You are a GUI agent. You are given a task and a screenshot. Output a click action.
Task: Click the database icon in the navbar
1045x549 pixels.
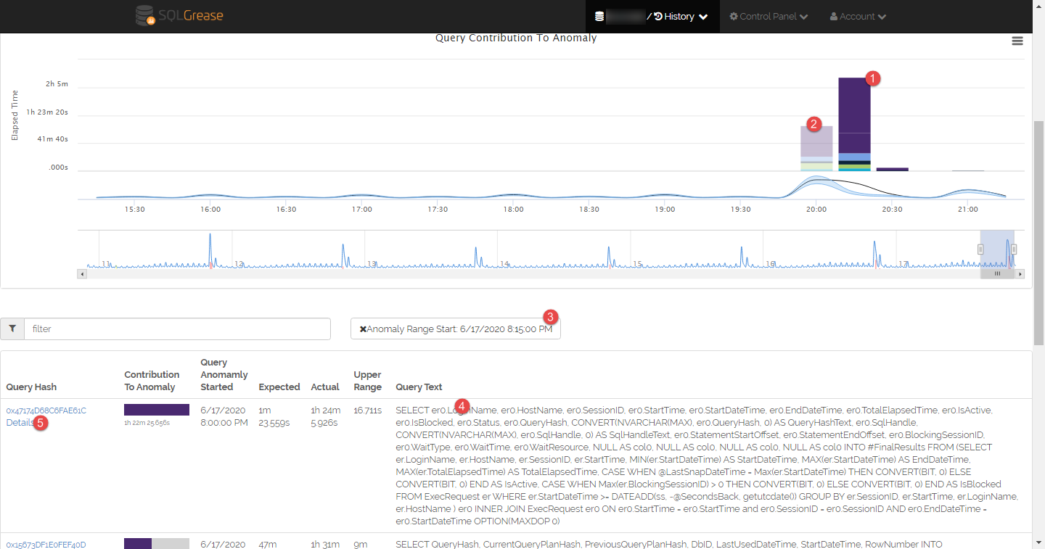[599, 16]
